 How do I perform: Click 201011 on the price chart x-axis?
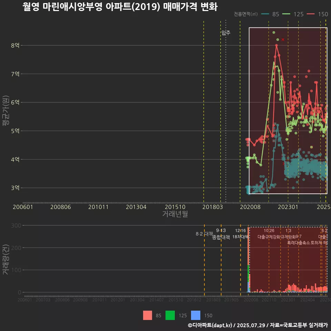pos(98,207)
